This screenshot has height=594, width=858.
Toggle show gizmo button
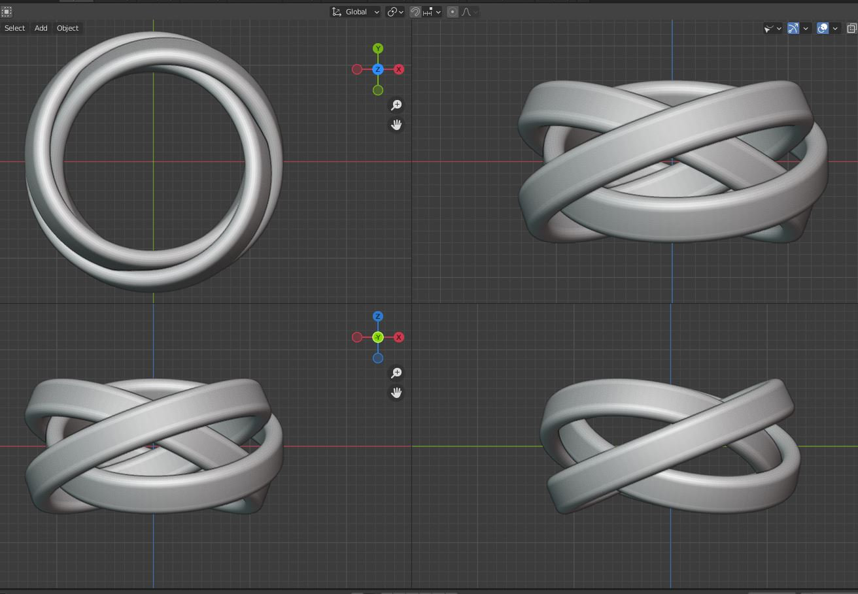pyautogui.click(x=793, y=28)
